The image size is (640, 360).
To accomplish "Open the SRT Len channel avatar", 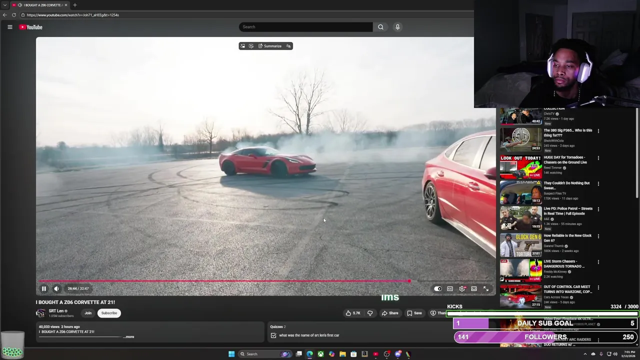I will click(x=40, y=313).
